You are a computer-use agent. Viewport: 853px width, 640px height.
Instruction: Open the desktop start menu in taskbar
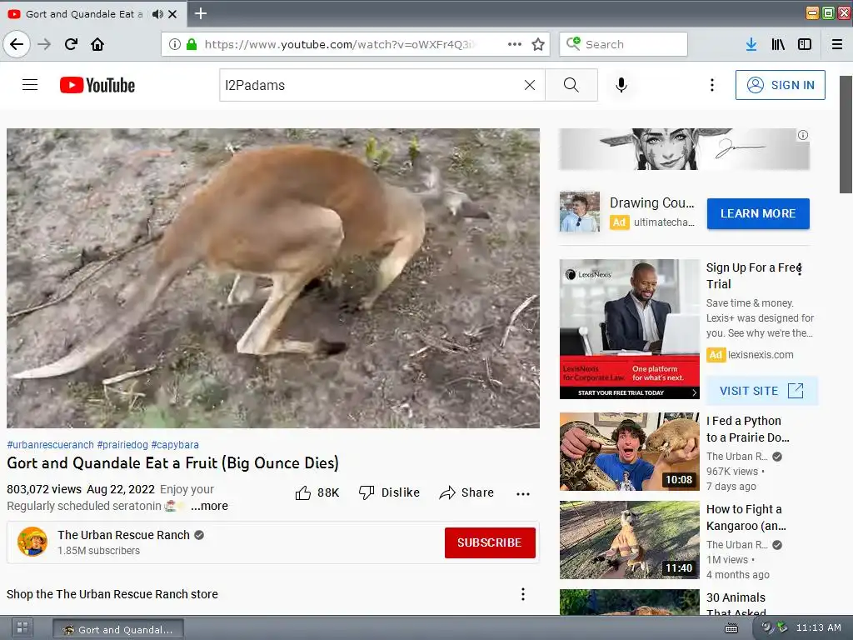(x=22, y=628)
